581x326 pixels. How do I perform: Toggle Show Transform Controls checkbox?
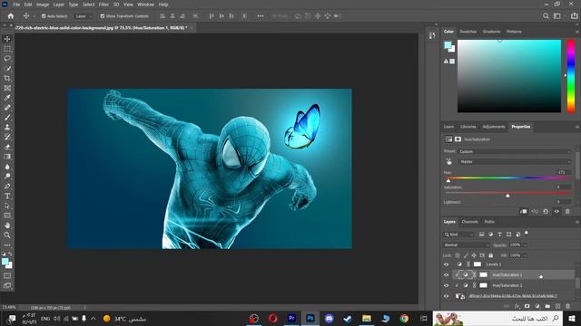point(103,16)
